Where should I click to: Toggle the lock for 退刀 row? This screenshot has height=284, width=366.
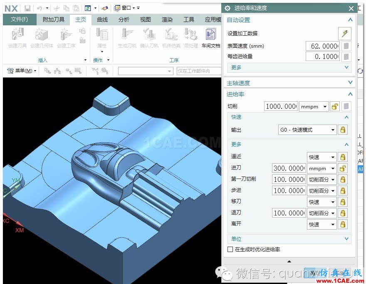(x=343, y=213)
